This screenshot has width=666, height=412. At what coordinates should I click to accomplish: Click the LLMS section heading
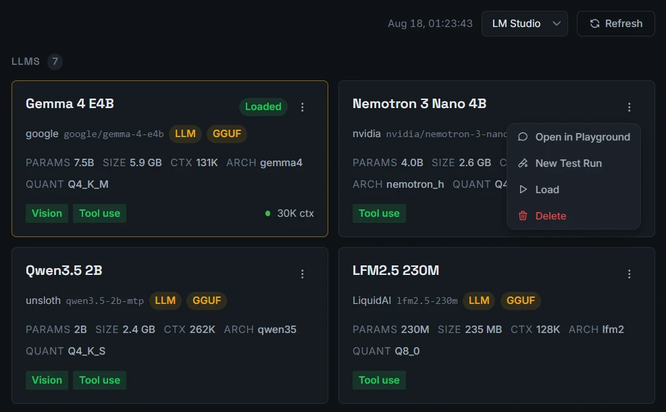(x=26, y=61)
